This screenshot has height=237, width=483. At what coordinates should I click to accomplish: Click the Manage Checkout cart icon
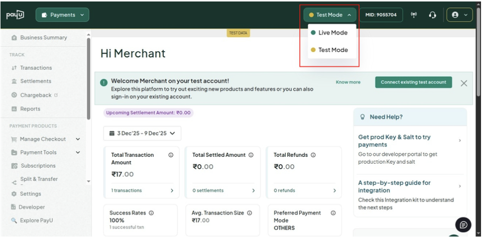point(14,139)
